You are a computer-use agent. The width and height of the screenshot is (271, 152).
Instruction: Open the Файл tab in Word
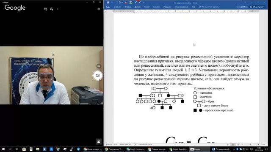[108, 7]
